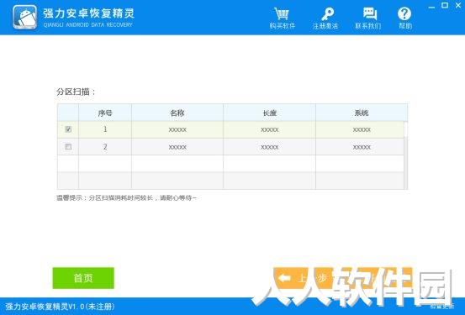Click the 长度 value in row 1
Image resolution: width=465 pixels, height=315 pixels.
coord(270,130)
